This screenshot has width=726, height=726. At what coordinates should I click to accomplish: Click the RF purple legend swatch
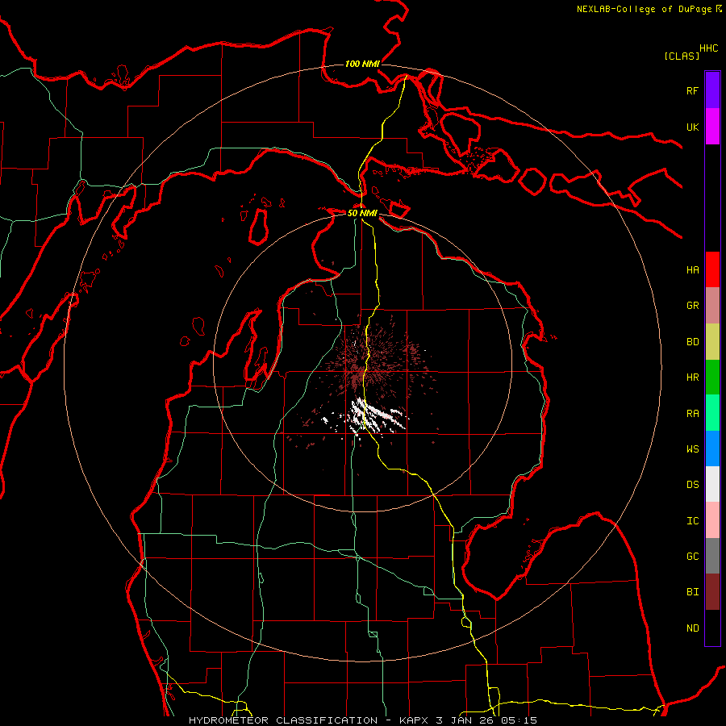(712, 90)
